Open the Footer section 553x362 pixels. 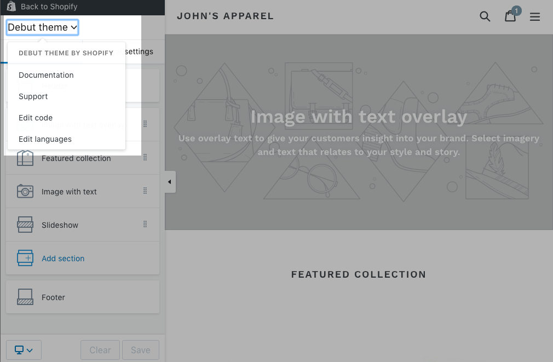point(83,297)
